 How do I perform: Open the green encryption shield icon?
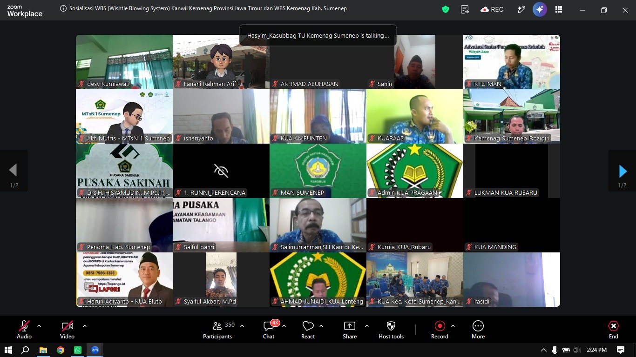point(446,9)
